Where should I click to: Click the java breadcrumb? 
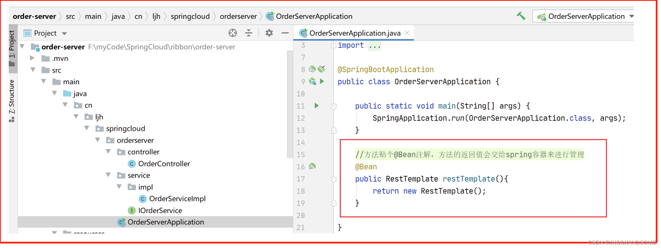118,16
